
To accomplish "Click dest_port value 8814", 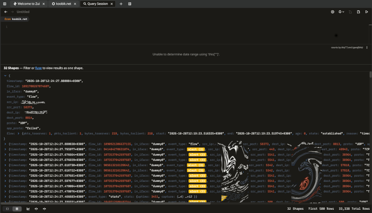I will point(29,118).
